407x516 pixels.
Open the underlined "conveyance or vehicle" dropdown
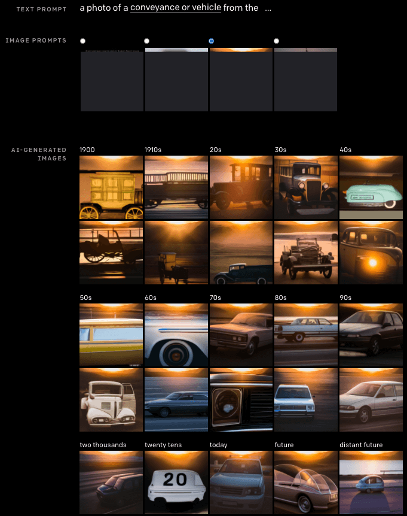tap(176, 8)
